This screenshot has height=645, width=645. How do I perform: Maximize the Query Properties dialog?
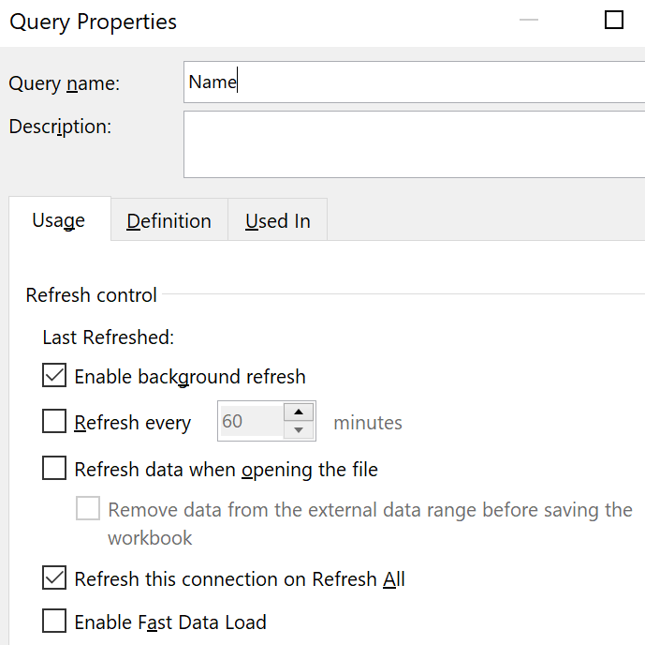tap(614, 21)
